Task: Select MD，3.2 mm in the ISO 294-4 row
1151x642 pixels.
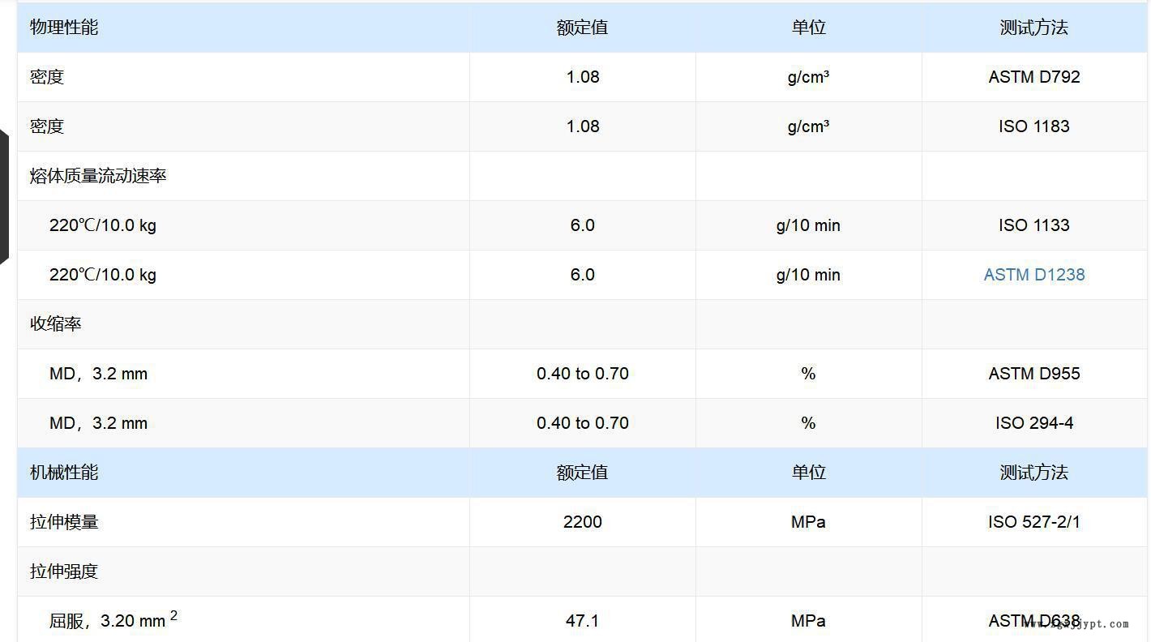Action: click(x=98, y=423)
